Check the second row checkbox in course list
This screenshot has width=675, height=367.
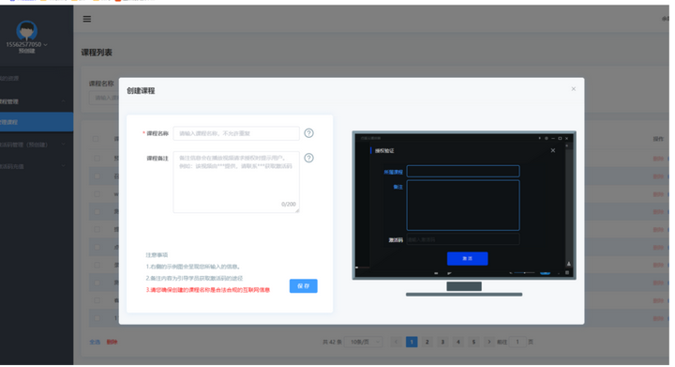[x=97, y=176]
